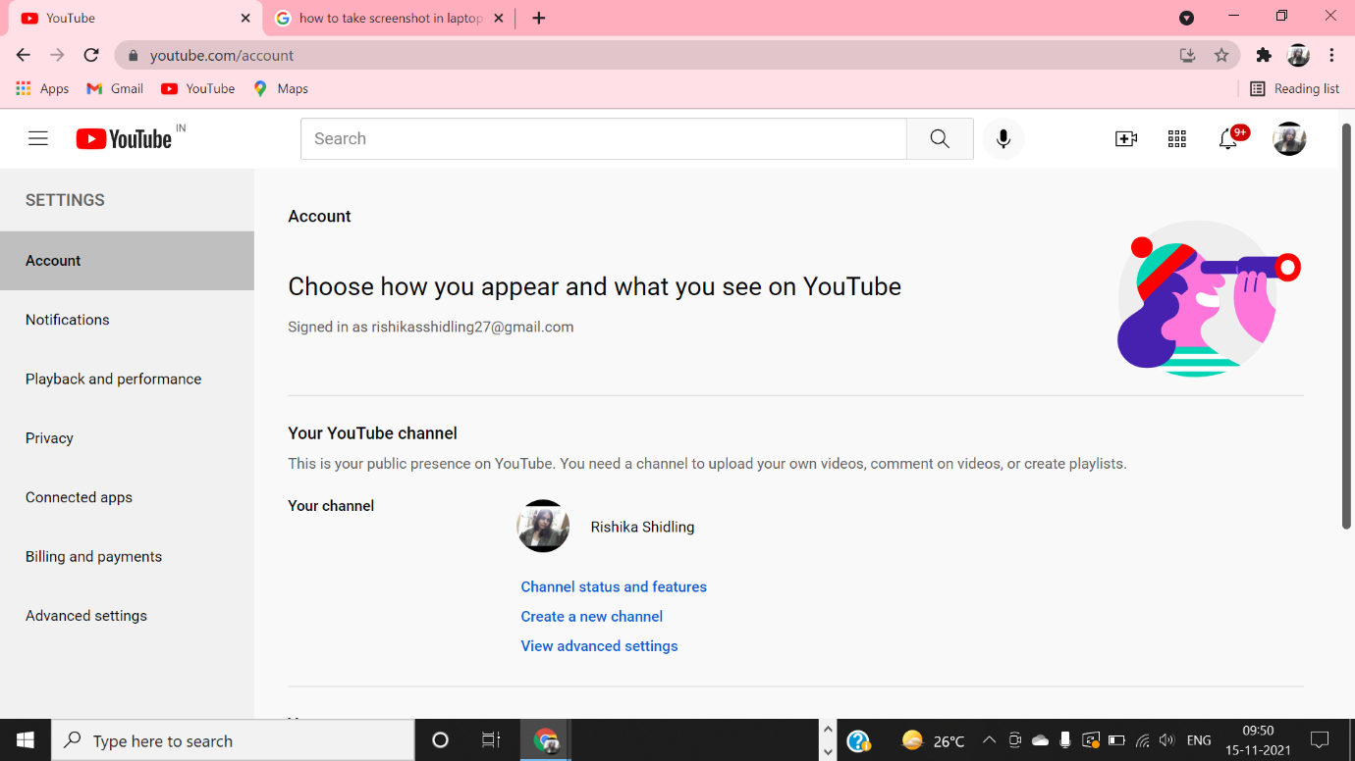The height and width of the screenshot is (761, 1355).
Task: Click Chrome icon on taskbar
Action: 546,740
